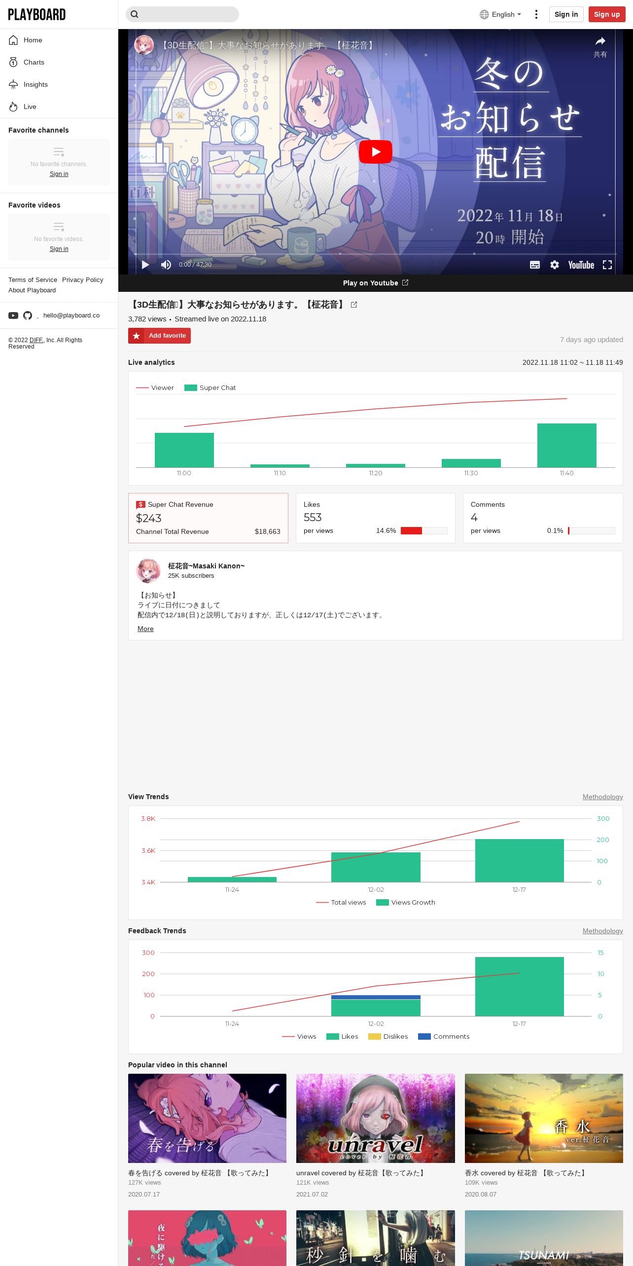Toggle Likes legend in Feedback Trends
This screenshot has width=633, height=1266.
(342, 1036)
